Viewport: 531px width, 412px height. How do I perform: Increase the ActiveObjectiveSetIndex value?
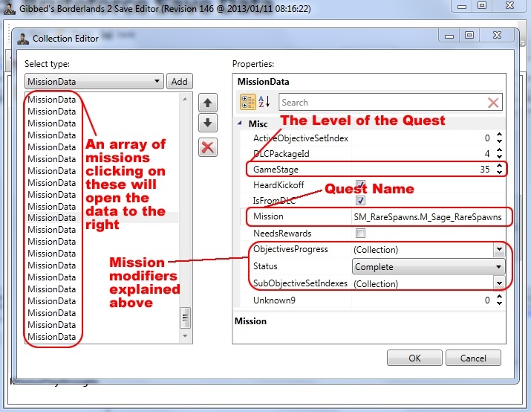(500, 135)
